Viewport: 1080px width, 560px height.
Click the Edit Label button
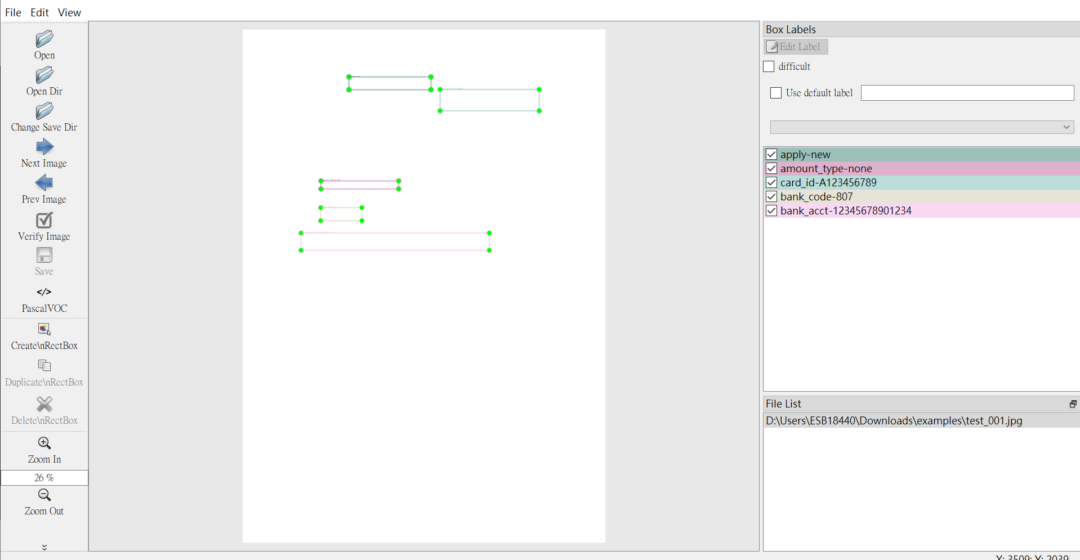tap(796, 47)
